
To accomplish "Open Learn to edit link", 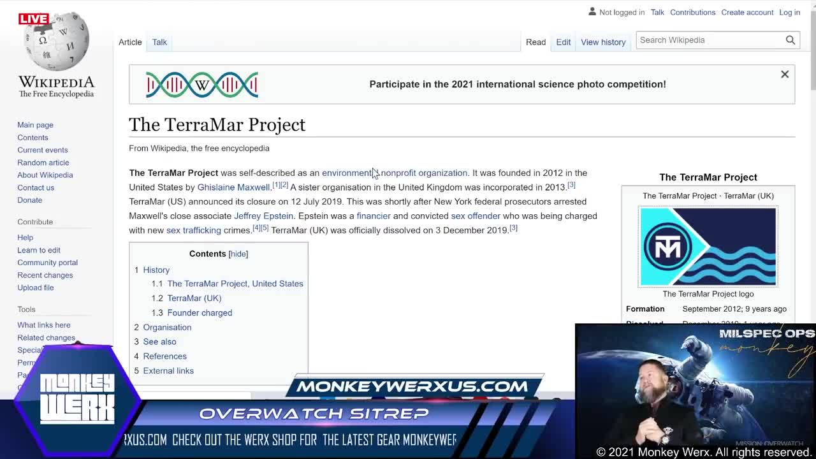I will pyautogui.click(x=39, y=250).
